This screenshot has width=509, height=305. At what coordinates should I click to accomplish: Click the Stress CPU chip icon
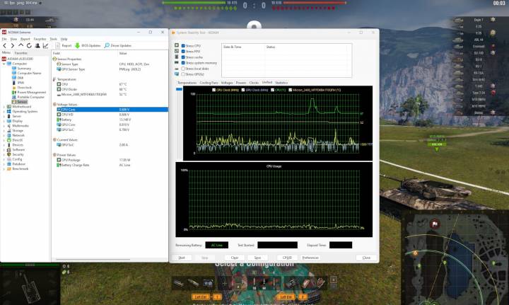coord(177,45)
